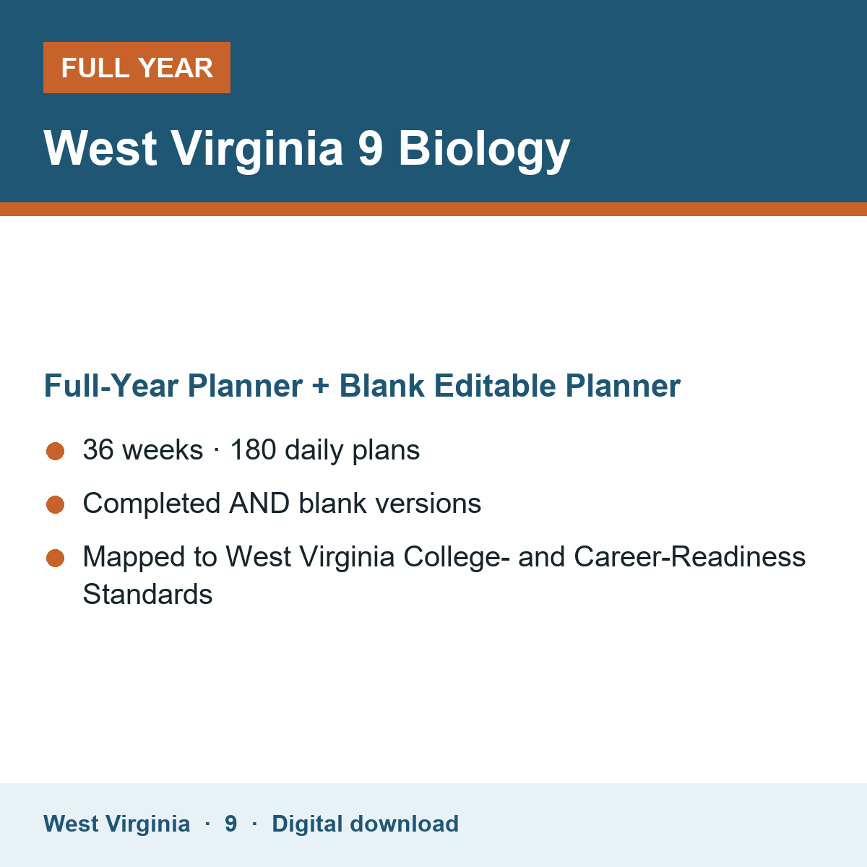Image resolution: width=867 pixels, height=867 pixels.
Task: Click the word Biology in the title
Action: 484,150
